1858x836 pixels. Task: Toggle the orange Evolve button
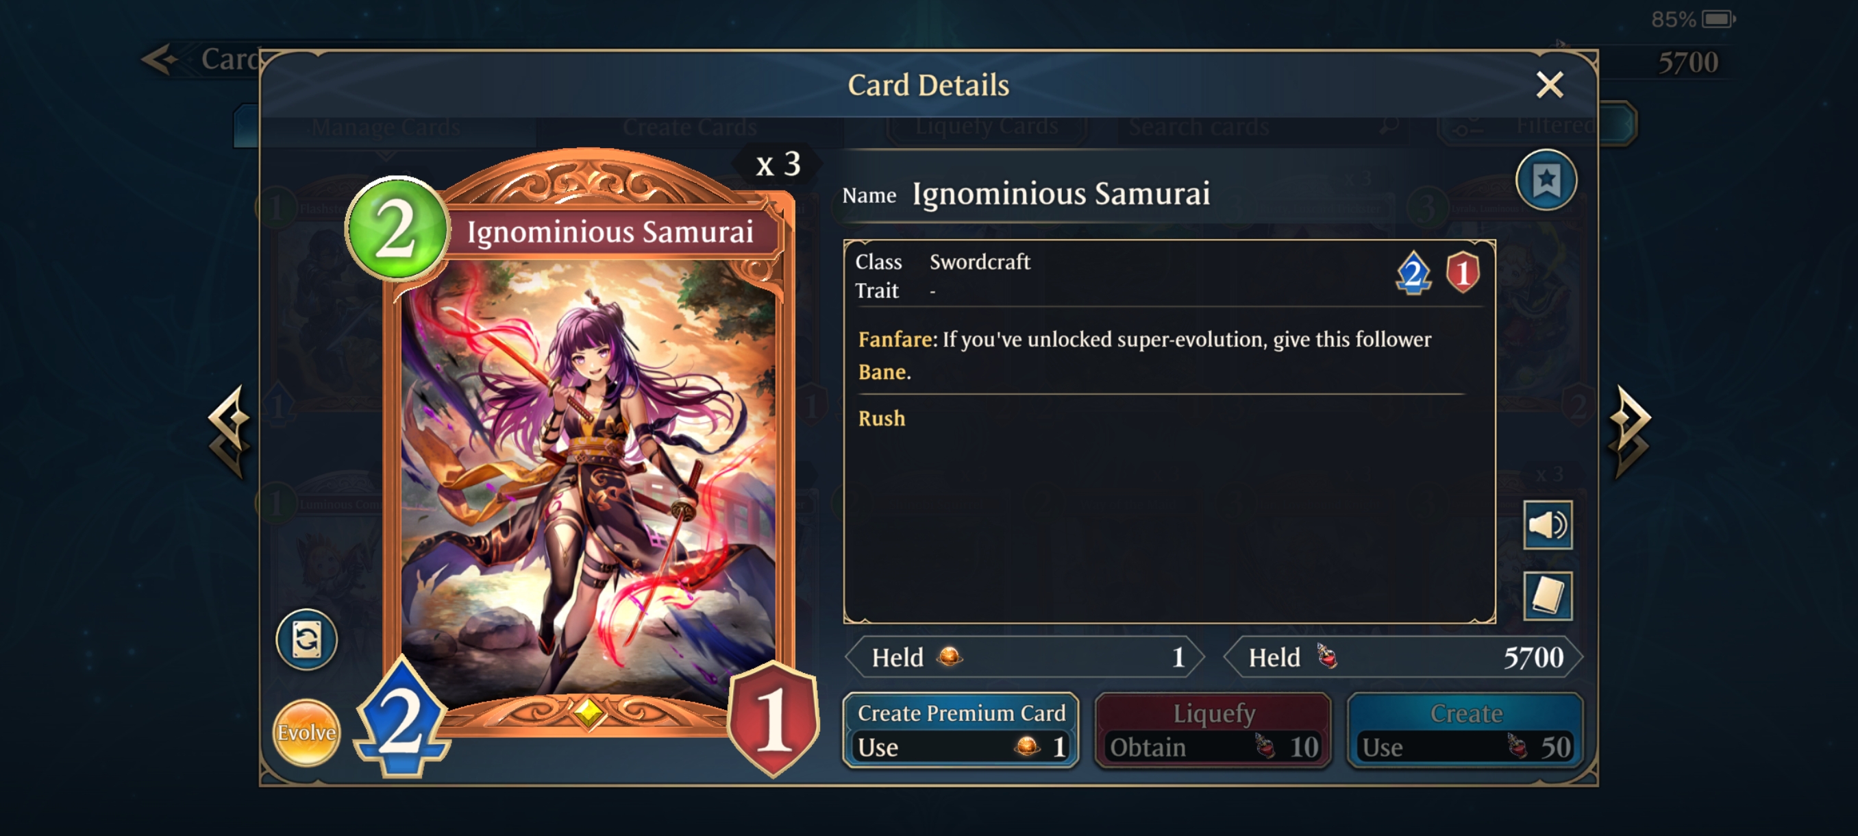(306, 732)
